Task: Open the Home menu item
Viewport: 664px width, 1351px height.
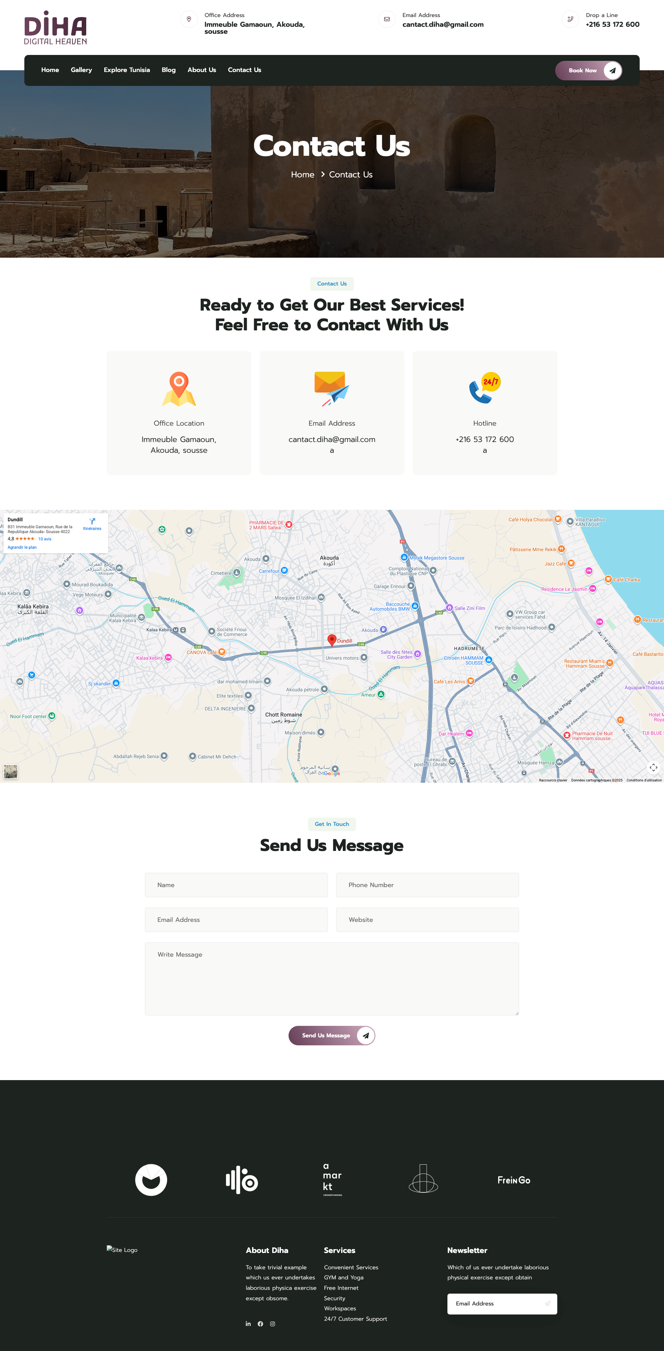Action: point(50,70)
